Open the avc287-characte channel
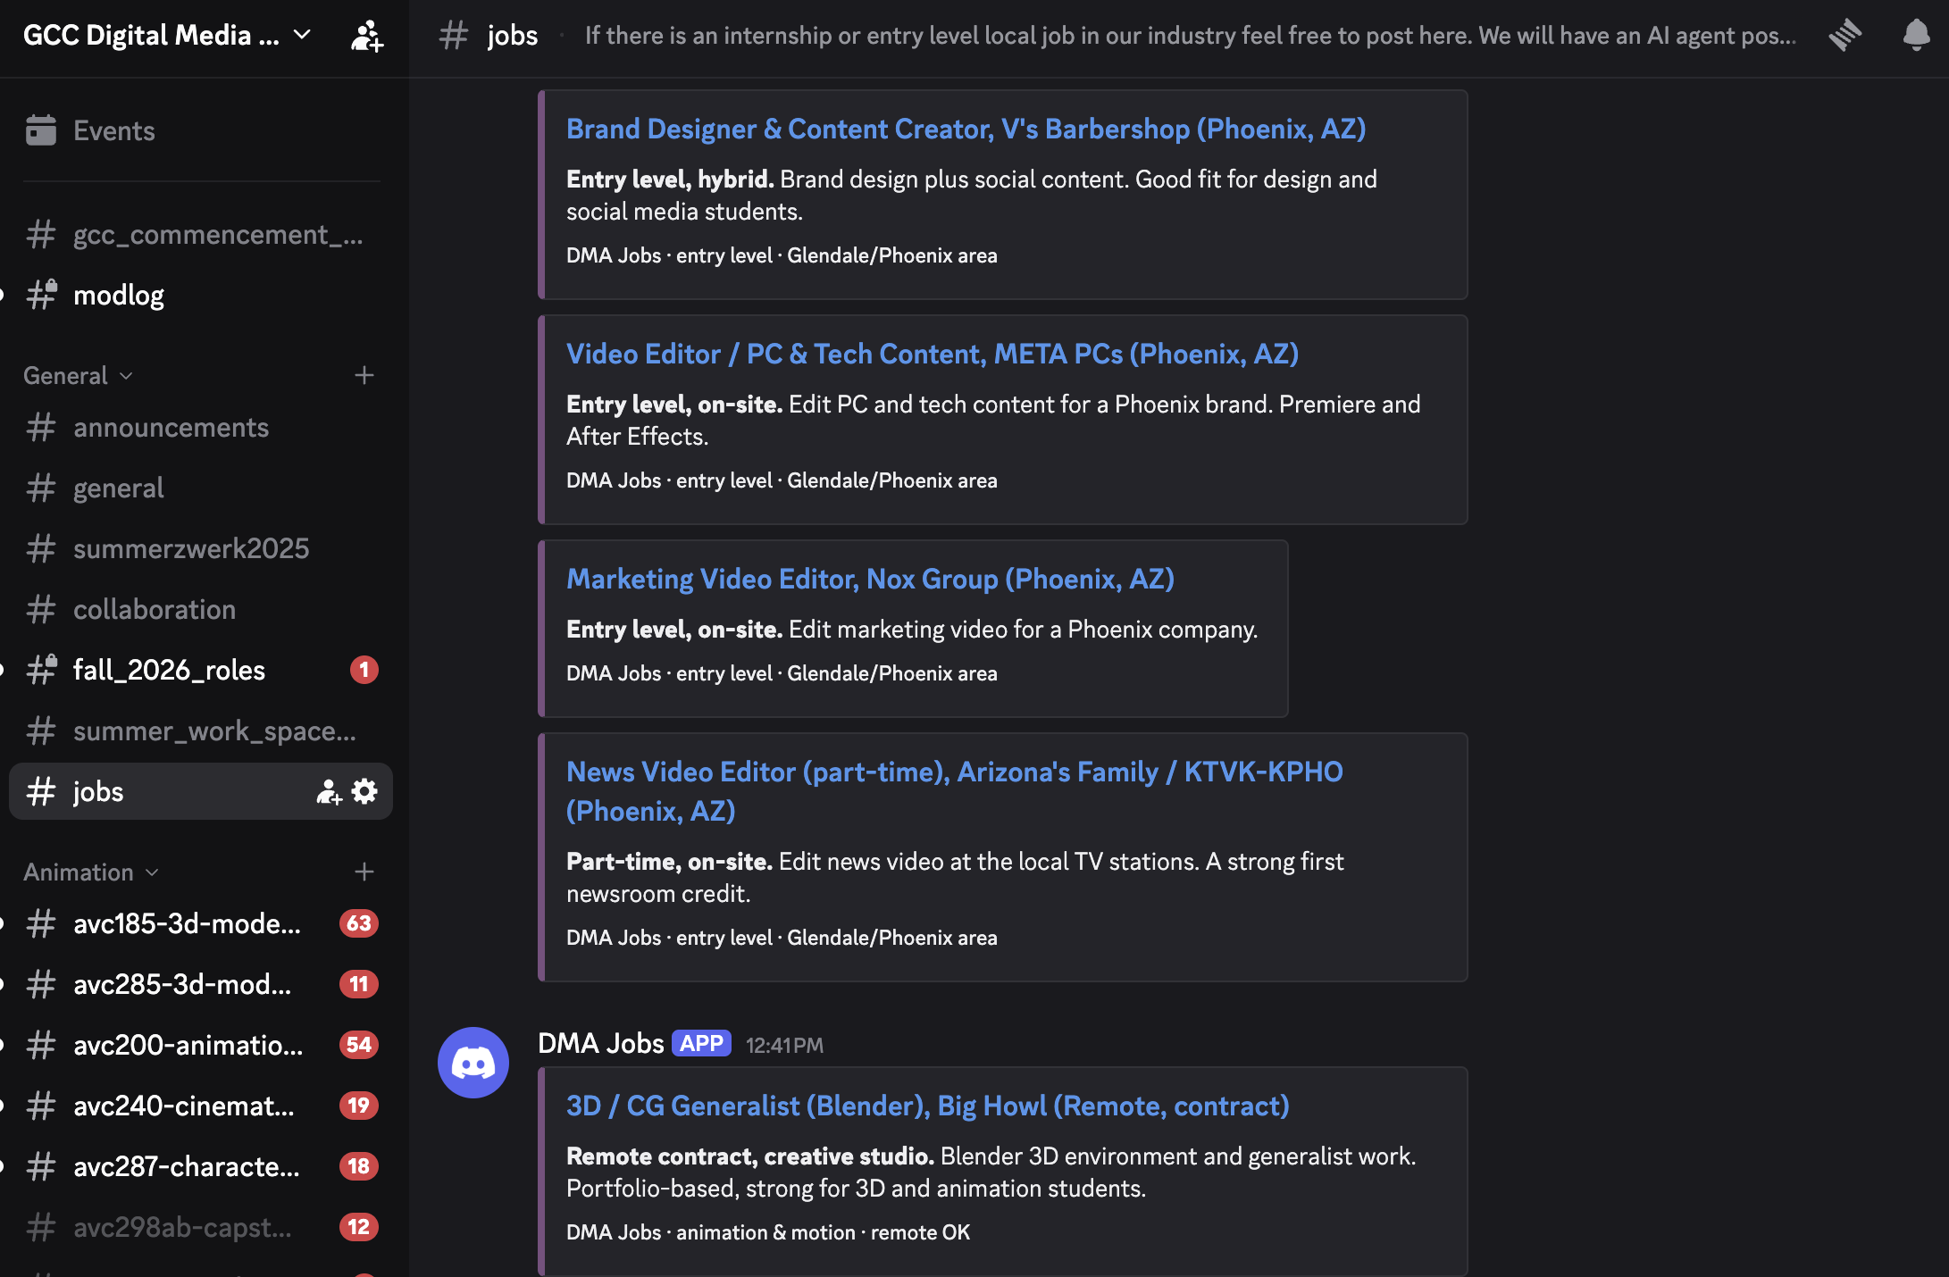 (x=201, y=1166)
